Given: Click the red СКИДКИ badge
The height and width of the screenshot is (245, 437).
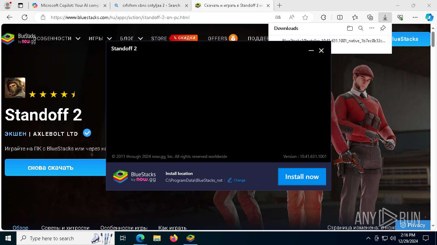Looking at the screenshot, I should (x=184, y=38).
